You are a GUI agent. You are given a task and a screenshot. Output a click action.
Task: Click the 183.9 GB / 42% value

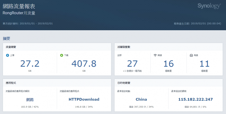(30, 107)
